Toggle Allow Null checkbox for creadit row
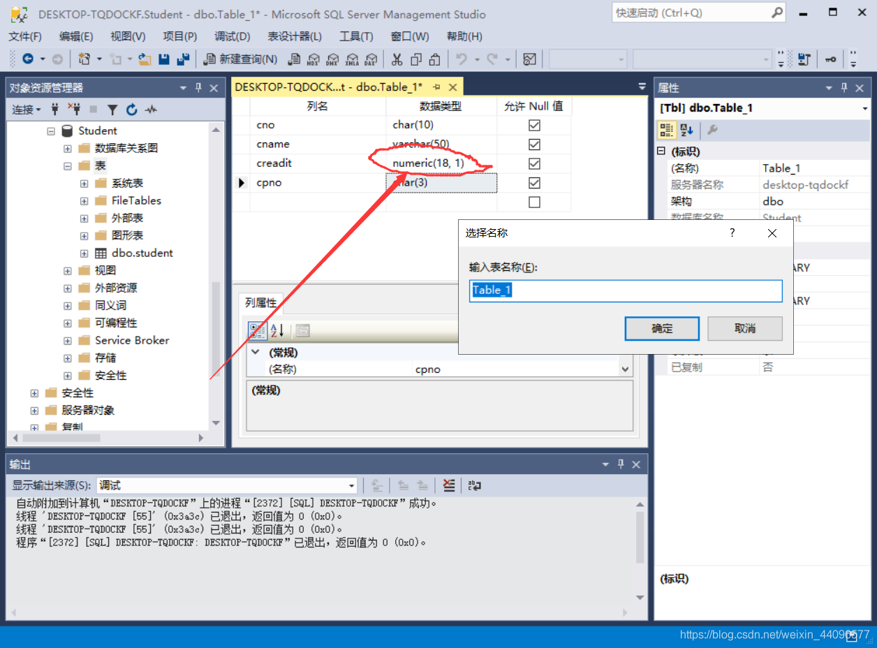 click(534, 163)
